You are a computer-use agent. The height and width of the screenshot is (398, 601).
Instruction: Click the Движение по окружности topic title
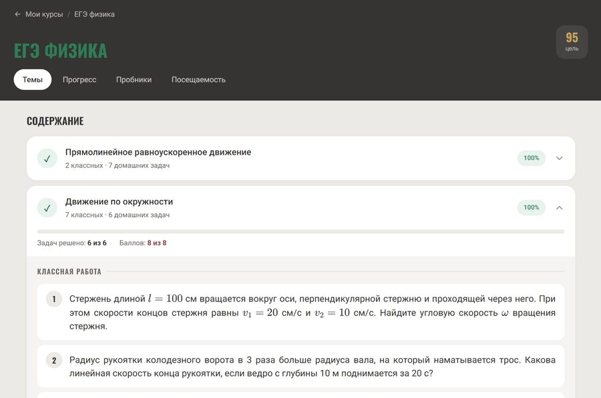click(x=119, y=202)
